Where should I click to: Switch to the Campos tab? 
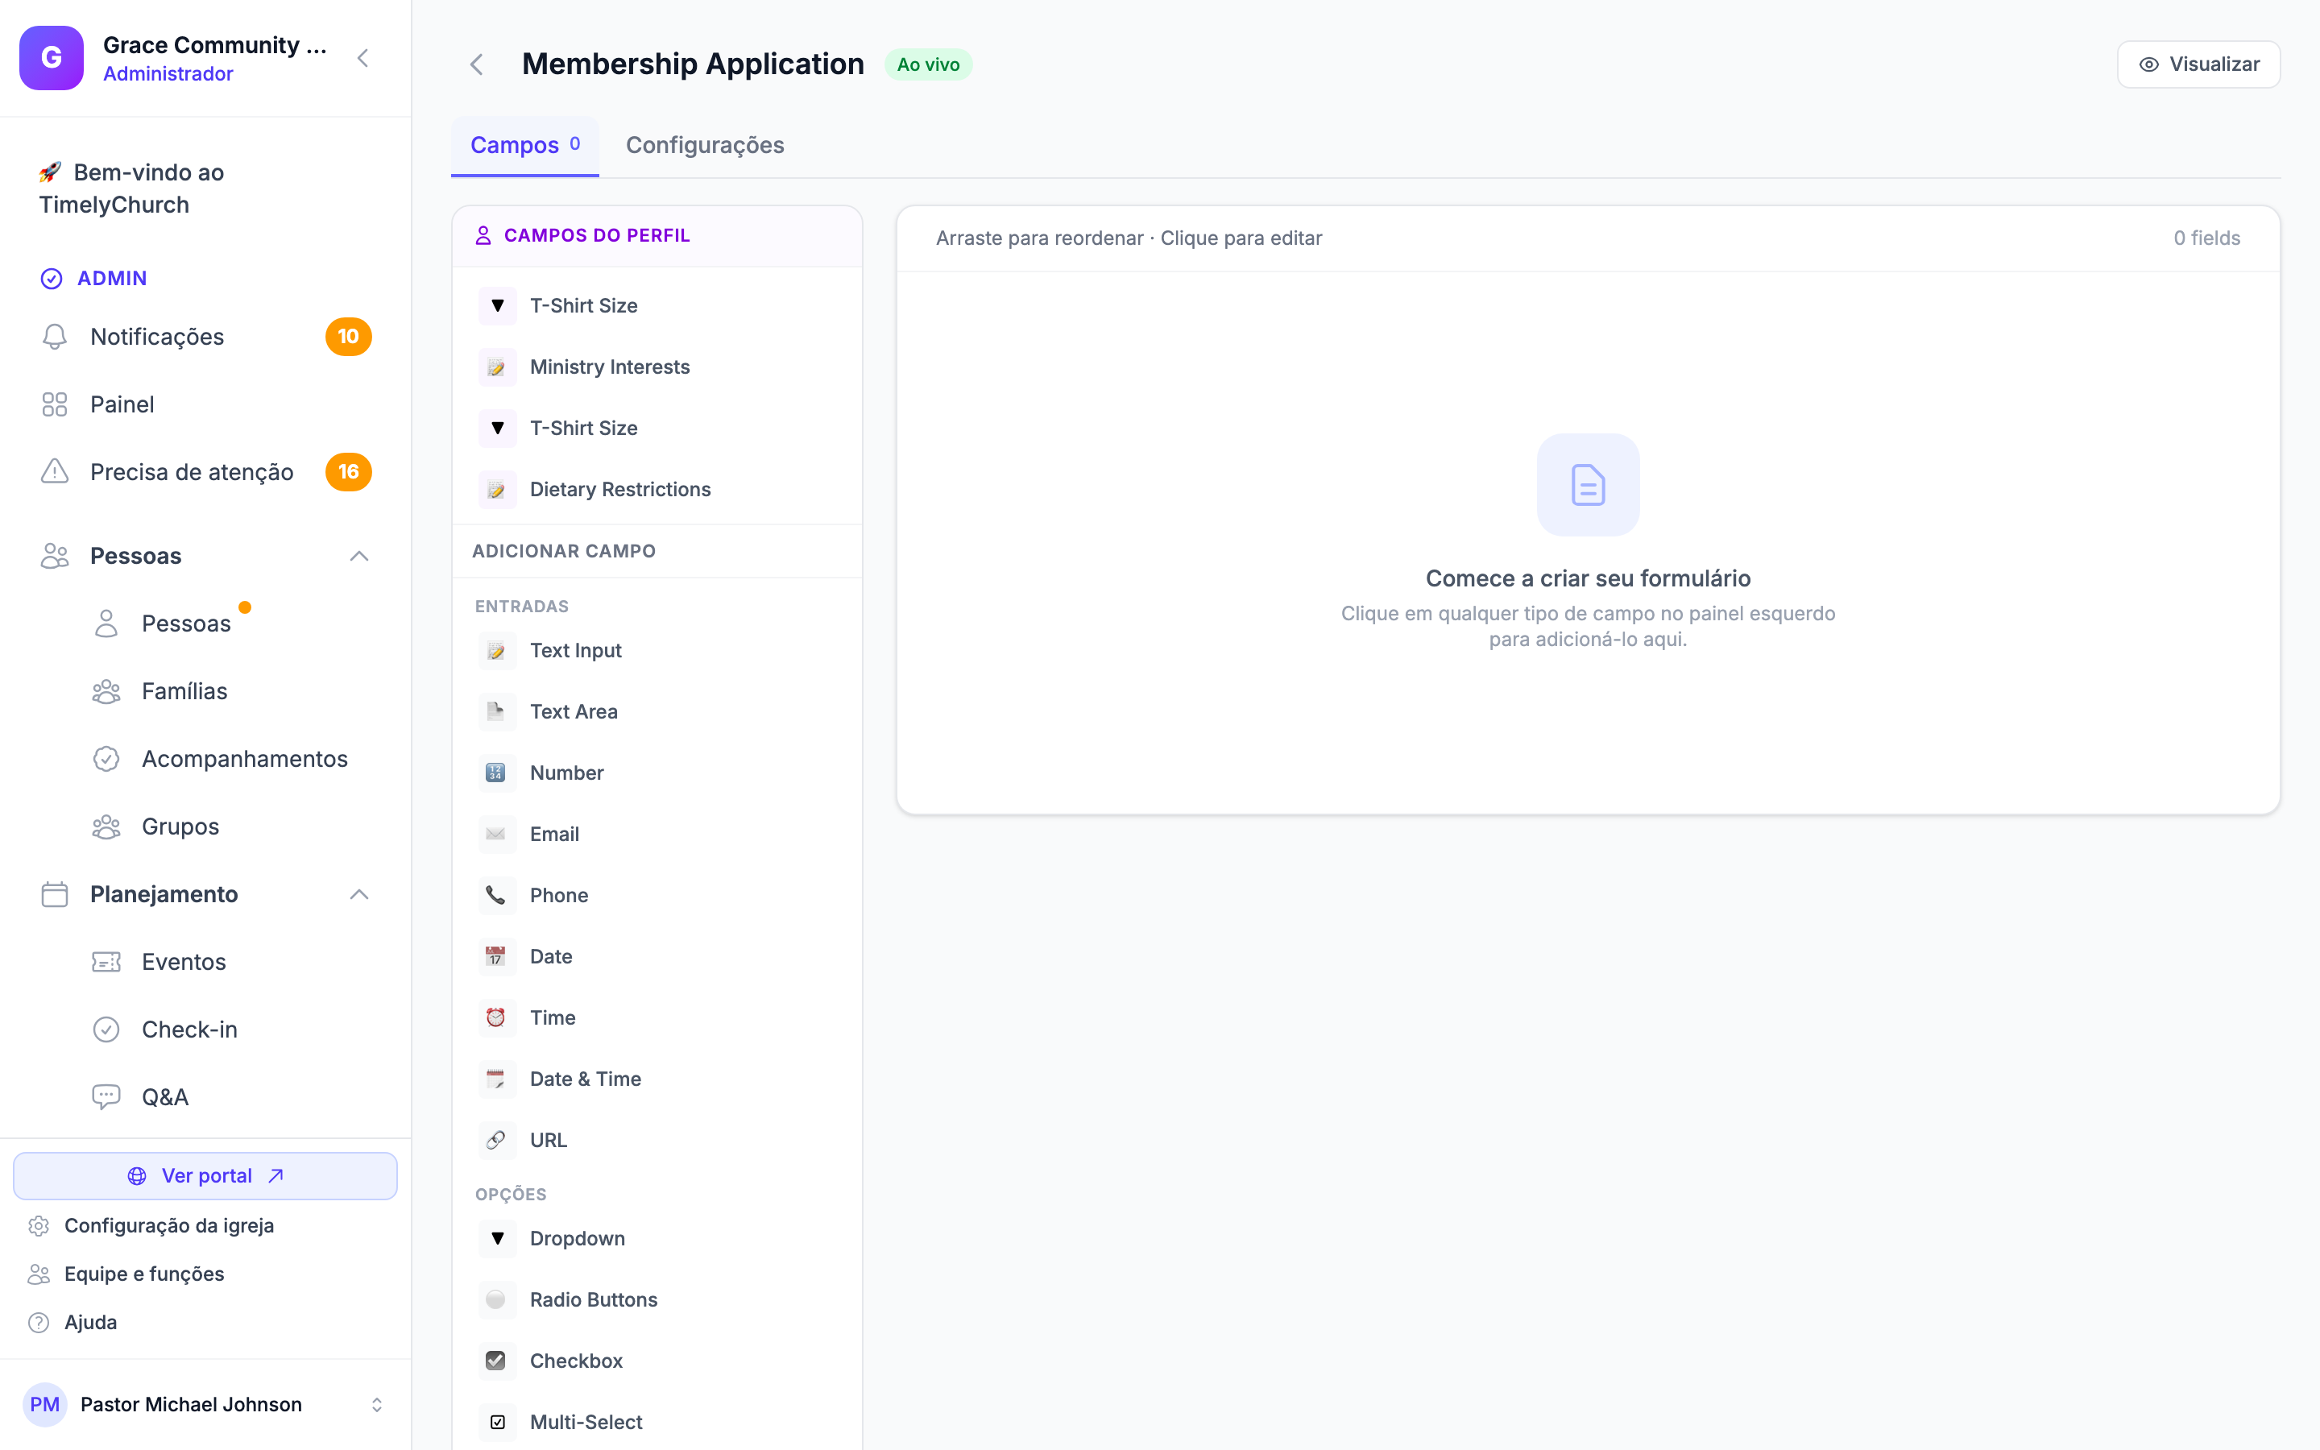click(524, 146)
